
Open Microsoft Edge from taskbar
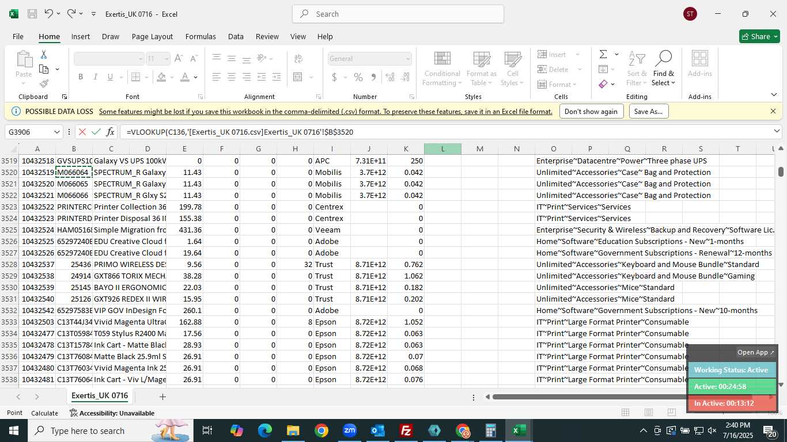tap(265, 430)
